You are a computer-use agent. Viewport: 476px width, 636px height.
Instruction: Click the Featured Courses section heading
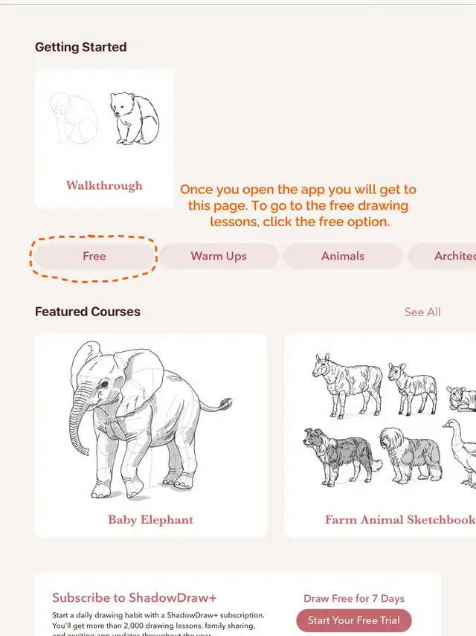pos(88,312)
